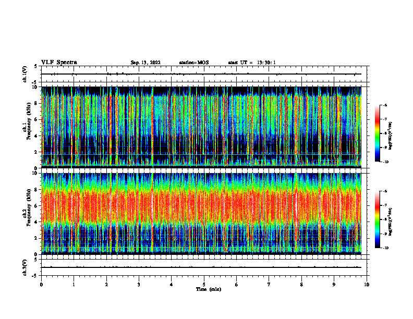Viewport: 413px width, 319px height.
Task: Click time axis tick label "2"
Action: tap(106, 285)
